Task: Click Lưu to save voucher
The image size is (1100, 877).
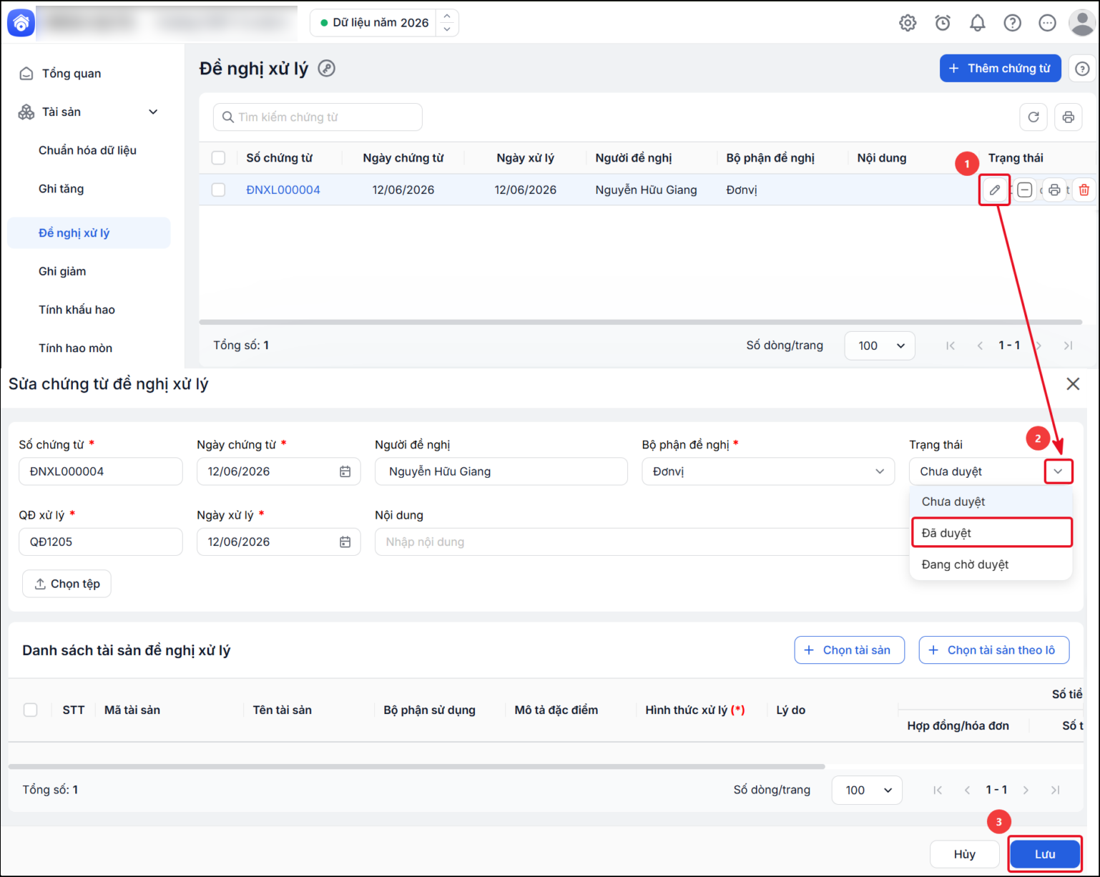Action: point(1045,854)
